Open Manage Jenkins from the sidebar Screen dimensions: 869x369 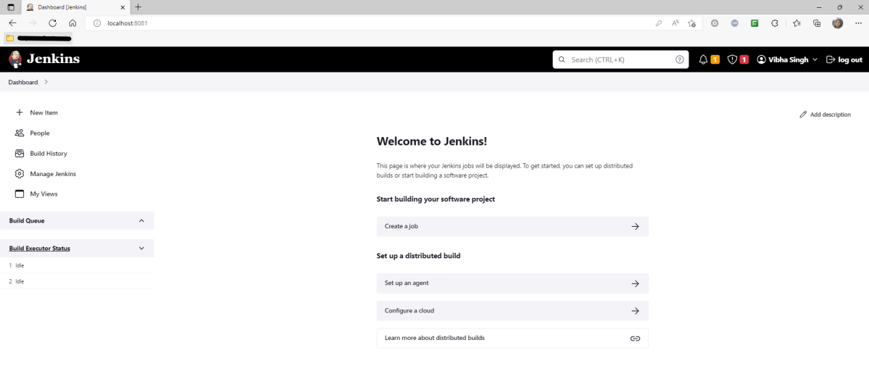(x=52, y=174)
